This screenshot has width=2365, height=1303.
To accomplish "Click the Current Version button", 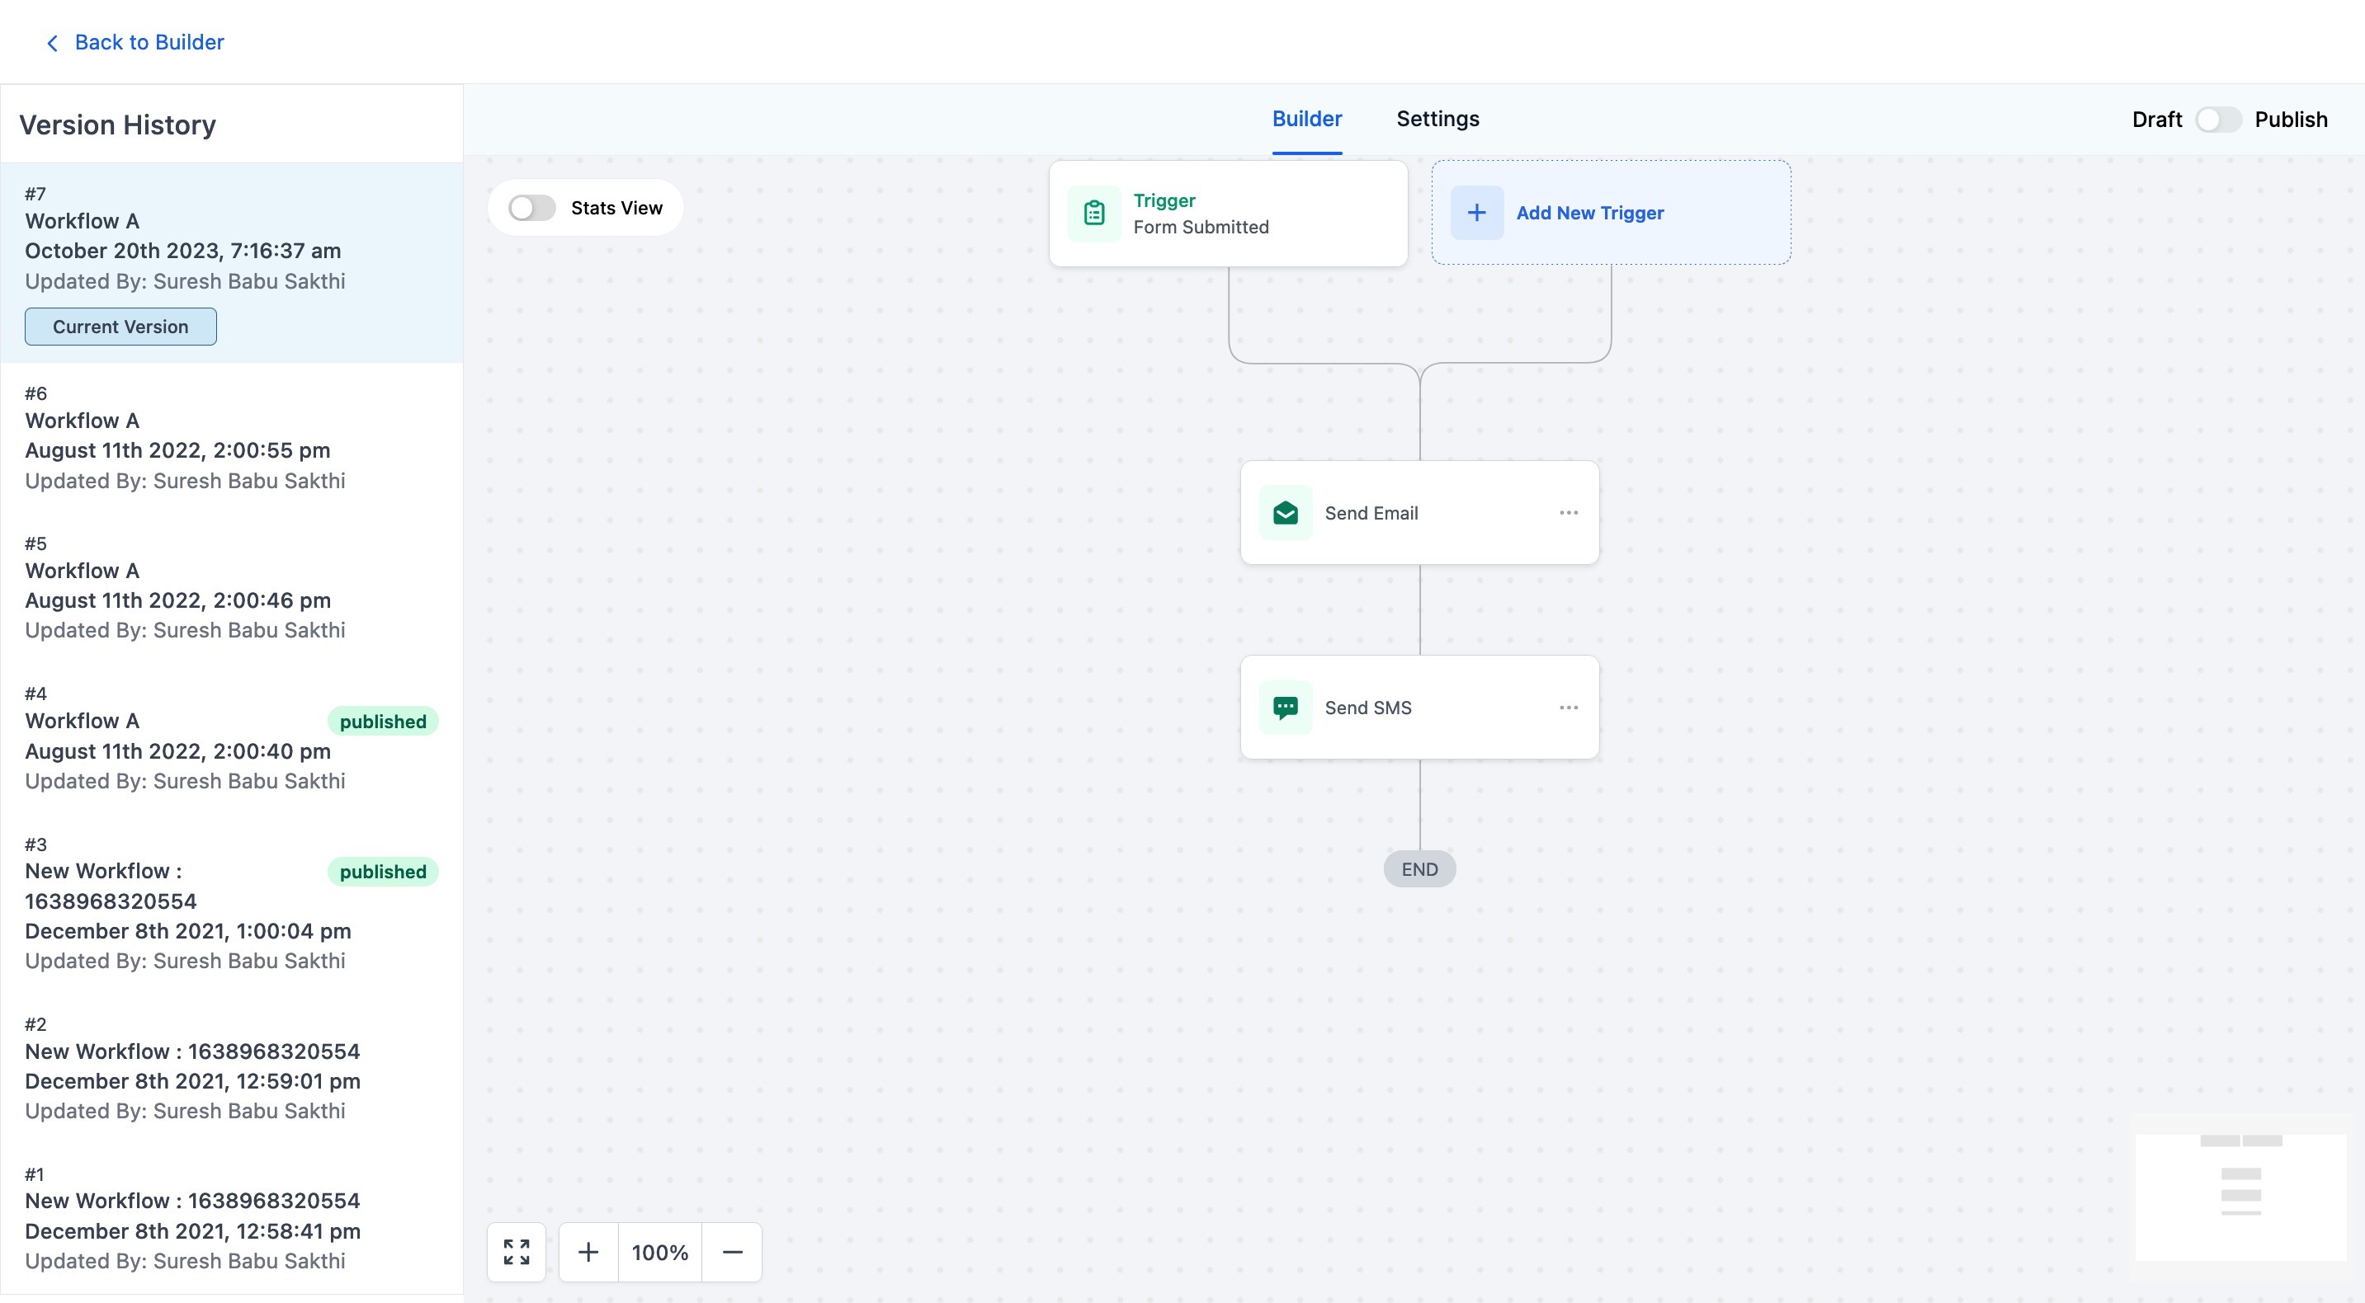I will pyautogui.click(x=120, y=327).
